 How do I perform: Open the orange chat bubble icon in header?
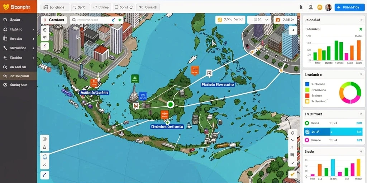pos(319,8)
